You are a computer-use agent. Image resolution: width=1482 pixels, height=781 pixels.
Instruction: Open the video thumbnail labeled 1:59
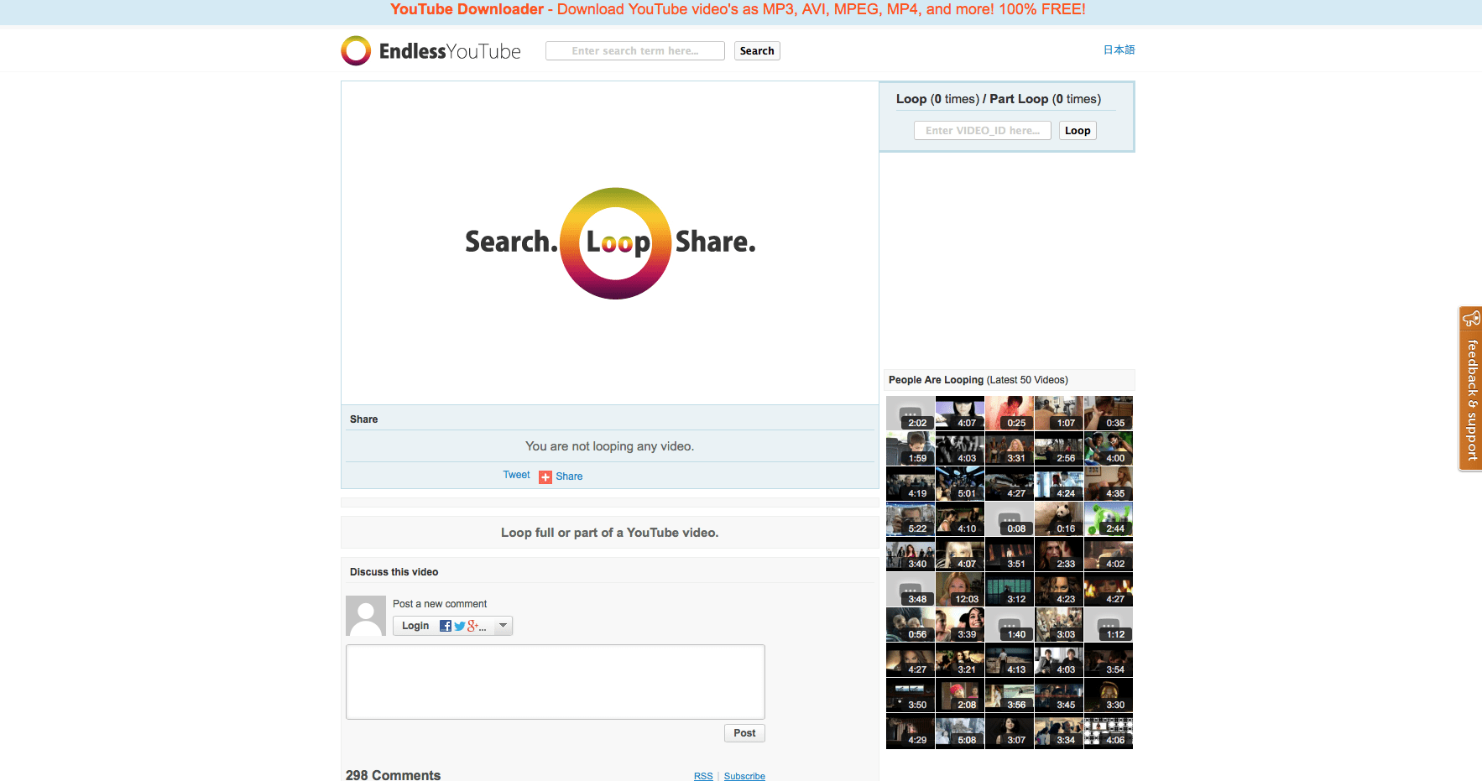911,448
